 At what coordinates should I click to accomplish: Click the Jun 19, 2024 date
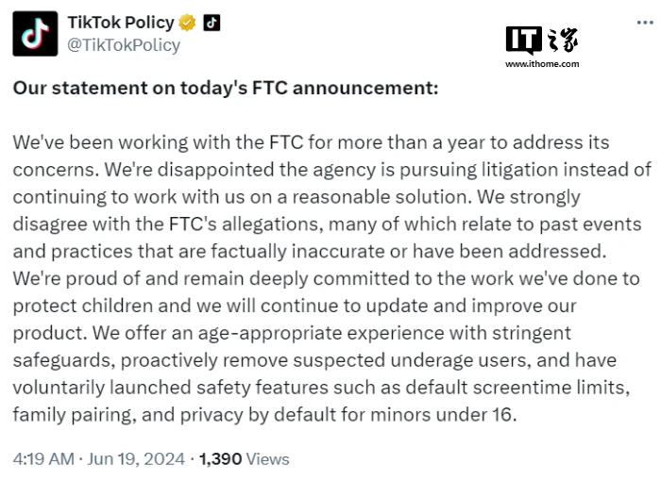click(x=136, y=459)
